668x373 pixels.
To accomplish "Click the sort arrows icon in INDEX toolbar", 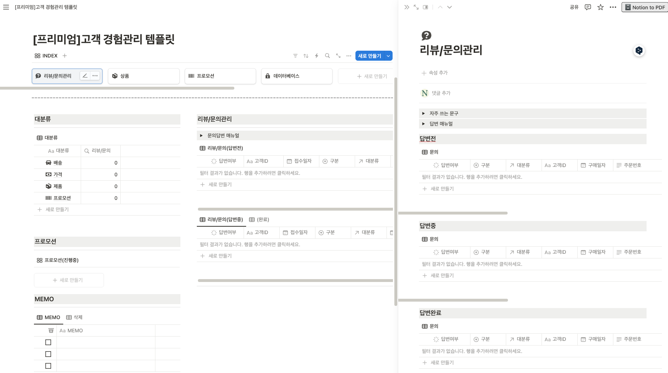I will 306,56.
